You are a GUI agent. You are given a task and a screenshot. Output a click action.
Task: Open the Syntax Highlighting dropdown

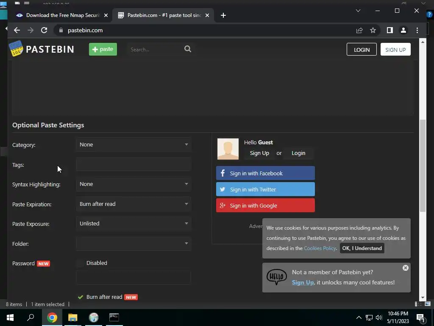click(134, 184)
